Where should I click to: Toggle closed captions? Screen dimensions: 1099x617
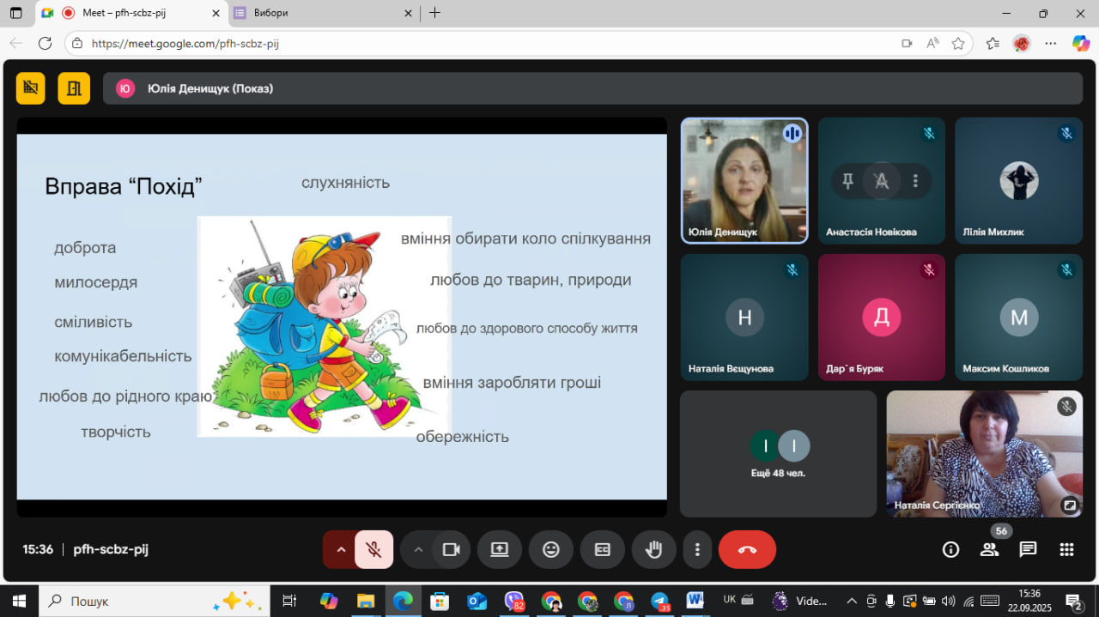(603, 550)
